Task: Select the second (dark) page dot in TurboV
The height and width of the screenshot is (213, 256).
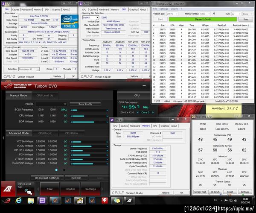Action: [64, 170]
